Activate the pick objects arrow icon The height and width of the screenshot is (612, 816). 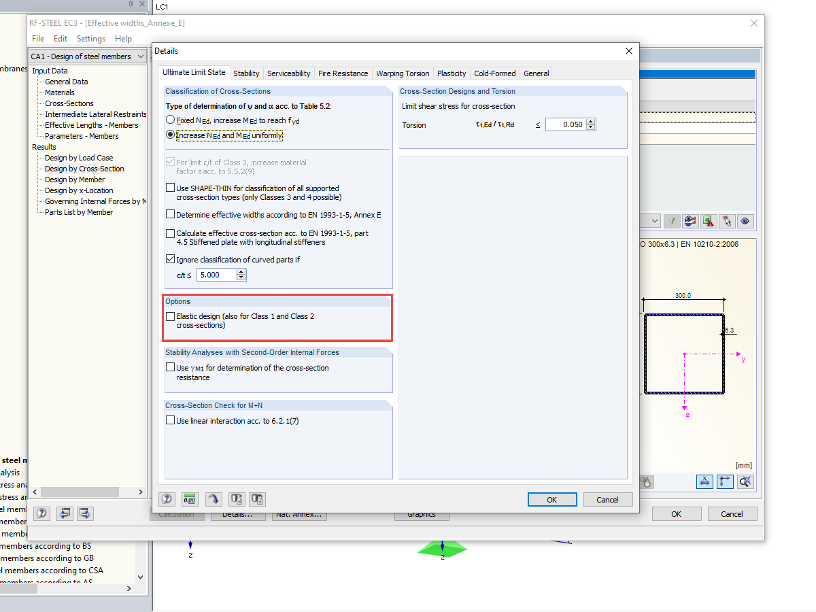[727, 221]
